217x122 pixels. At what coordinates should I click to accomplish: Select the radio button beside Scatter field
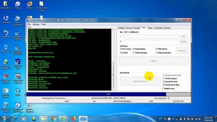click(x=121, y=41)
